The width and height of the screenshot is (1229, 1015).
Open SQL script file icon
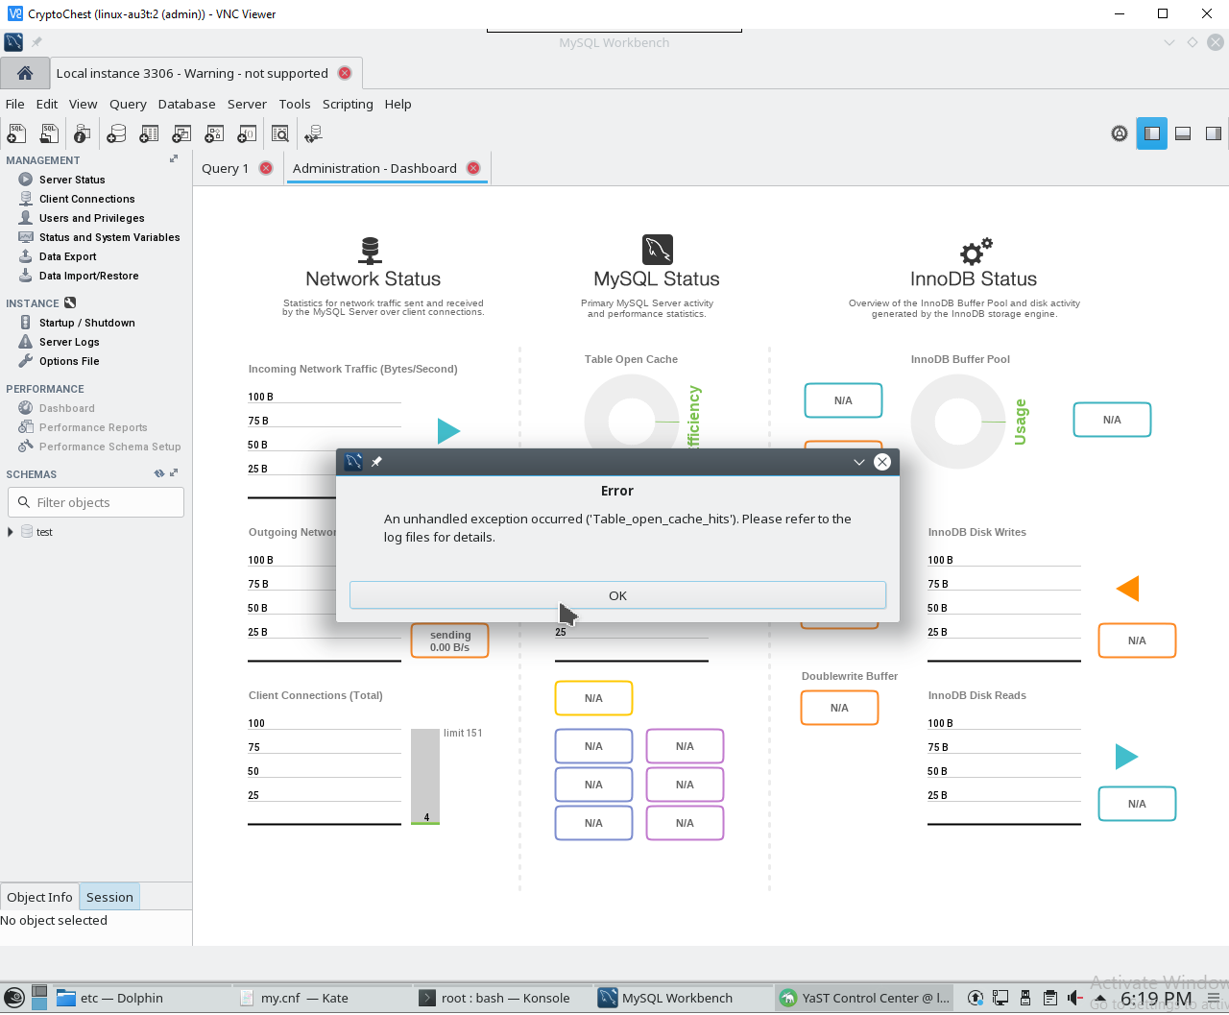pos(49,133)
